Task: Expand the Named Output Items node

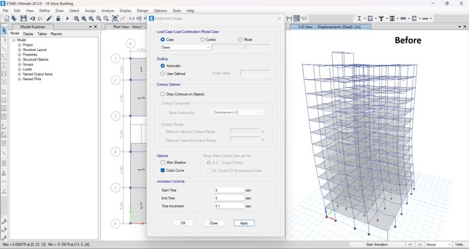Action: coord(19,74)
